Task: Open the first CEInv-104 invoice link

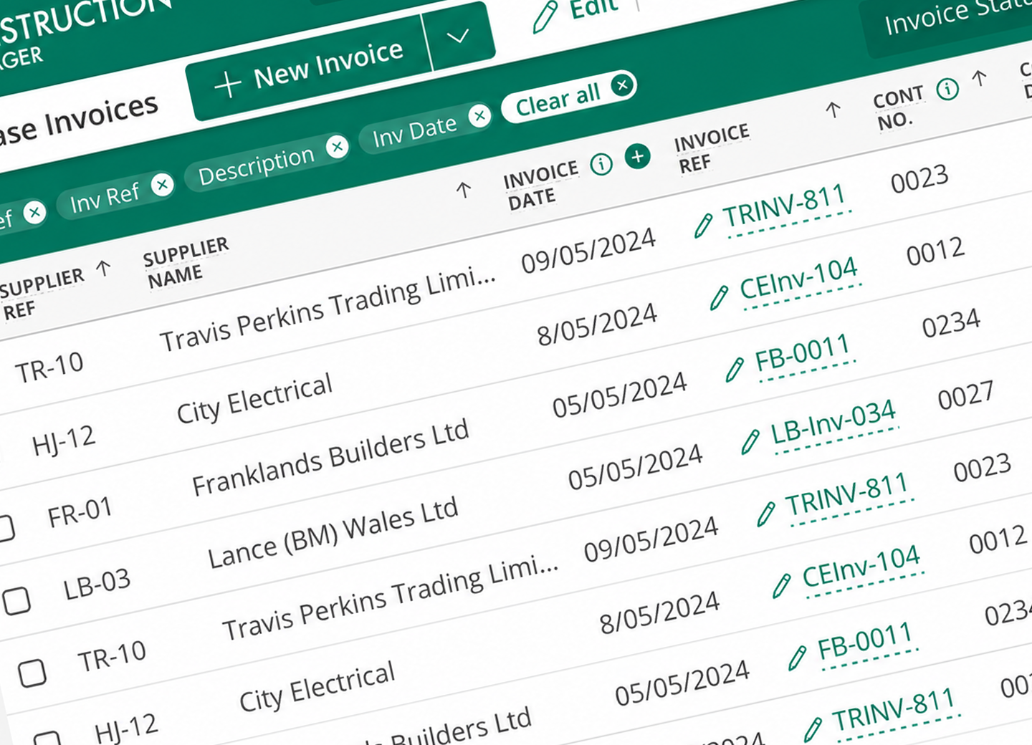Action: (x=799, y=280)
